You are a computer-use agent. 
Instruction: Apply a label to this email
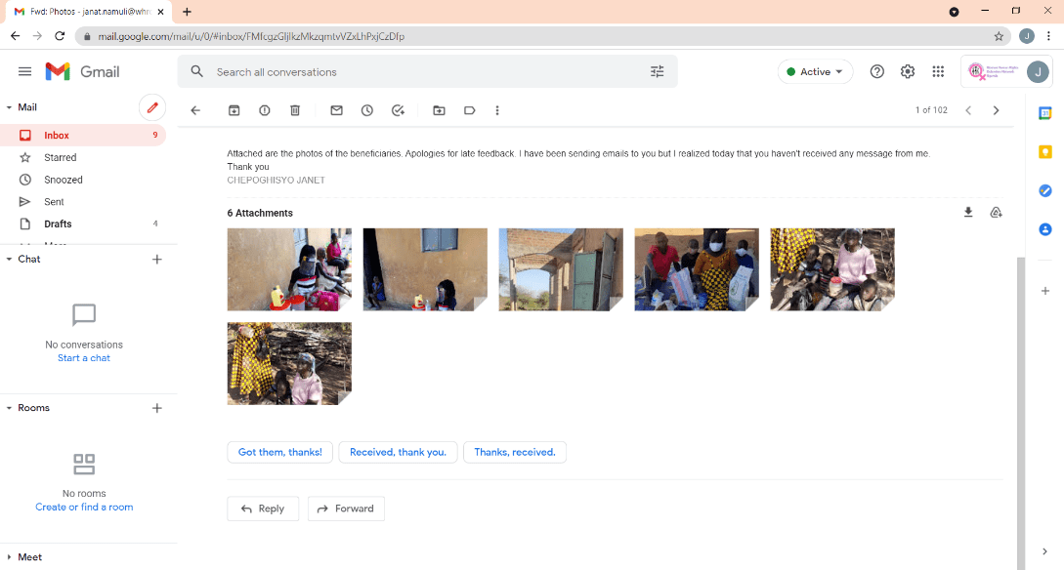(x=470, y=110)
